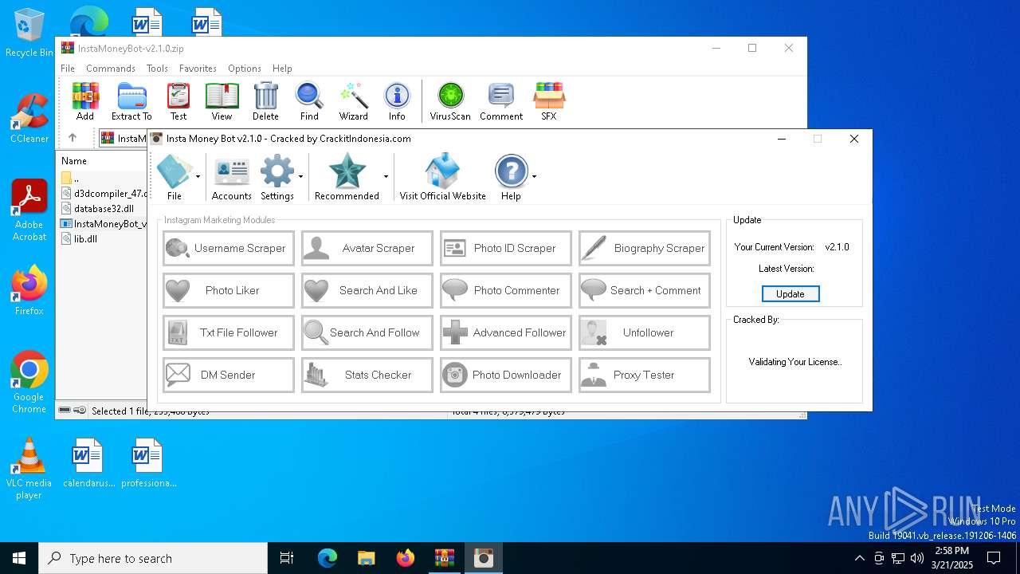Select InstaMoneyBot executable in WinRAR list
The height and width of the screenshot is (574, 1020).
click(104, 223)
